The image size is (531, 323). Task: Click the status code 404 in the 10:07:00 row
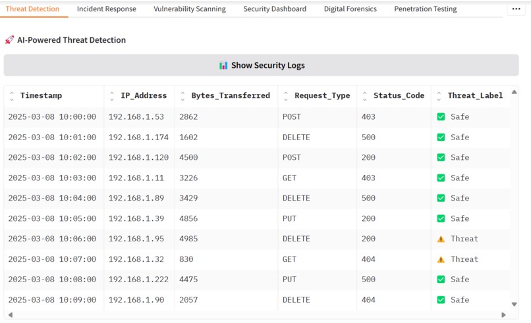[x=368, y=259]
